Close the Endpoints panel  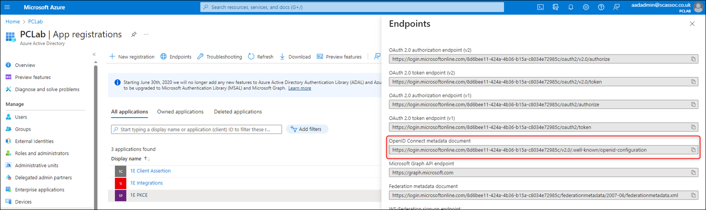point(692,24)
